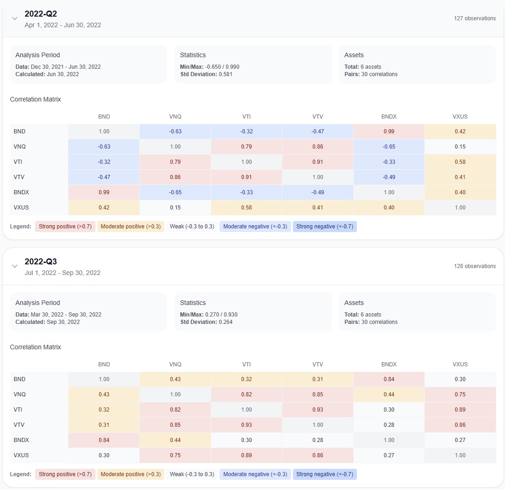The image size is (505, 490).
Task: Select the 'Strong positive (>0.7)' legend chip
Action: pos(65,226)
